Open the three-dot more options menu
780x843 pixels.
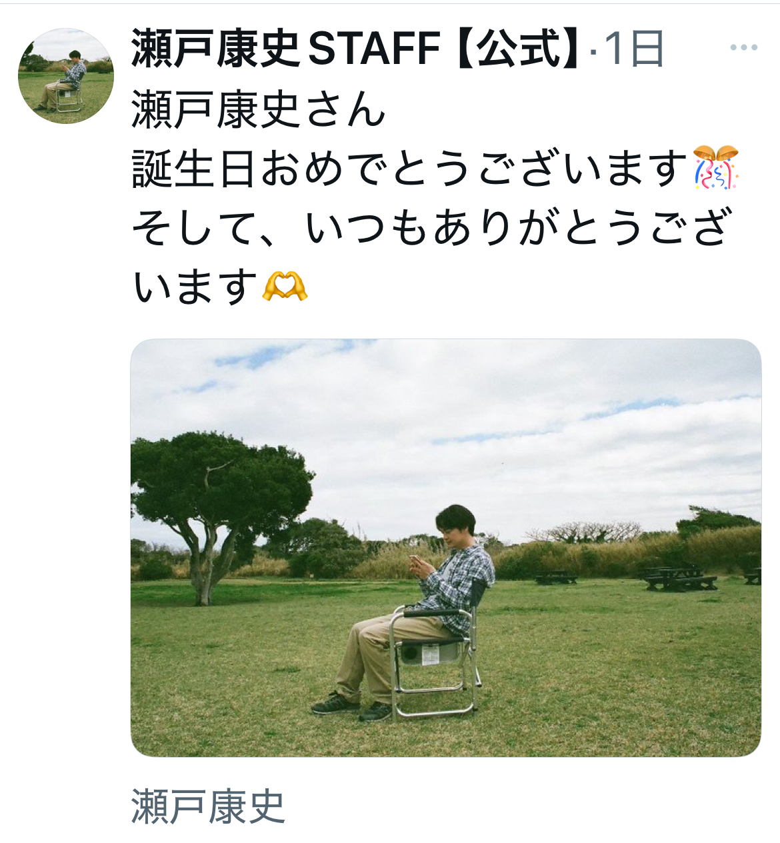click(743, 47)
